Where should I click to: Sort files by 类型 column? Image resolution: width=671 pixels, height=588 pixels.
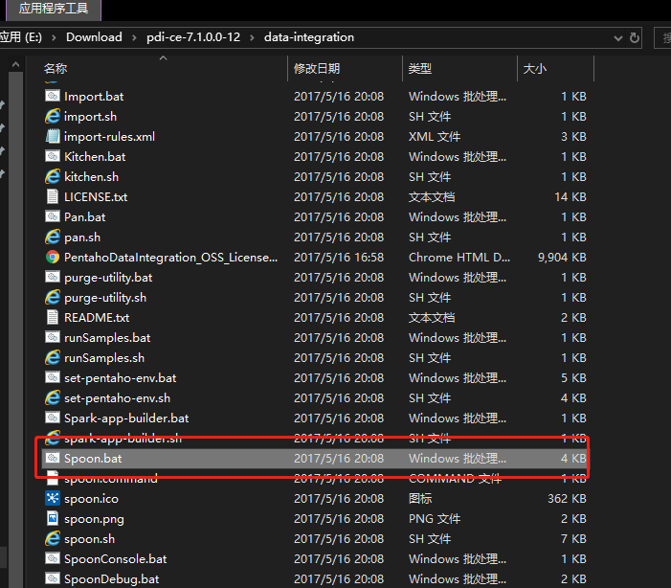point(420,69)
